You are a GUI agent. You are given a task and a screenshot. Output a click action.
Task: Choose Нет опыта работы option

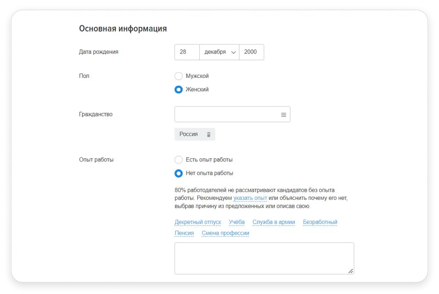pos(179,173)
